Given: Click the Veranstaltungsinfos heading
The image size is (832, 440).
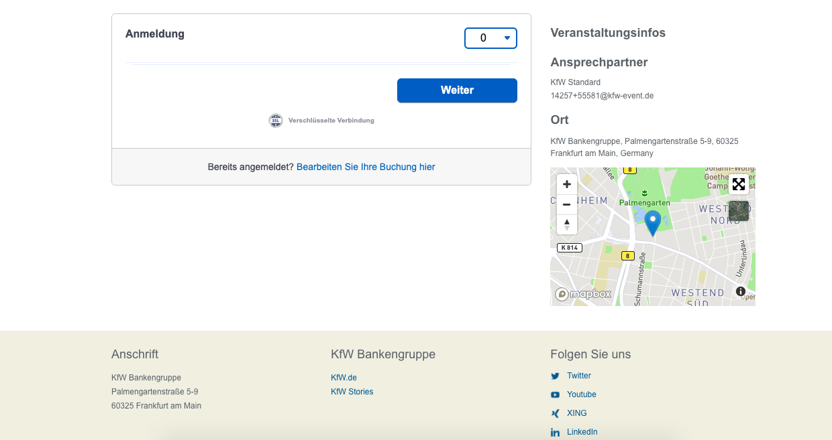Looking at the screenshot, I should point(608,33).
